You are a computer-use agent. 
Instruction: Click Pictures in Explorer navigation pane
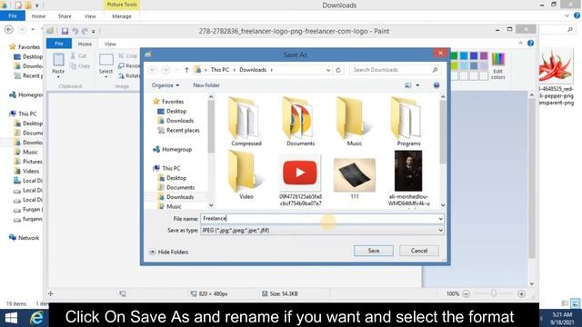(x=28, y=162)
